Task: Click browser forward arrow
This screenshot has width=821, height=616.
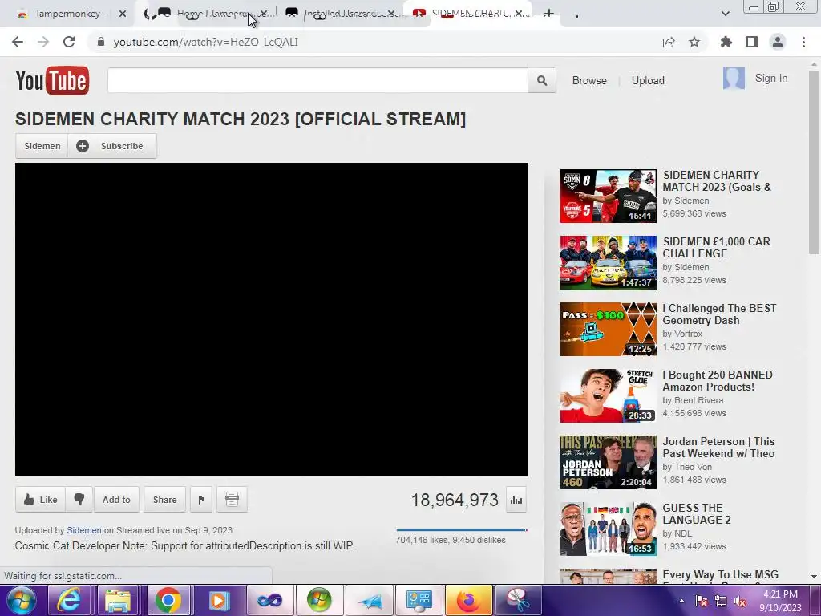Action: [x=43, y=42]
